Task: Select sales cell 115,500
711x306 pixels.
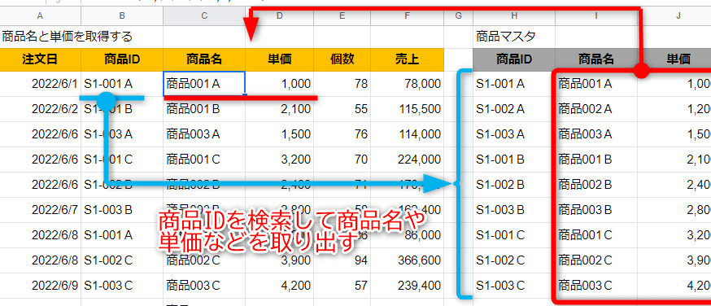Action: tap(408, 109)
